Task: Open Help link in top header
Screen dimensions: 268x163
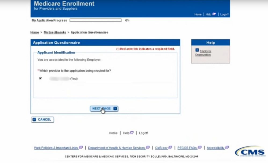Action: (x=208, y=14)
